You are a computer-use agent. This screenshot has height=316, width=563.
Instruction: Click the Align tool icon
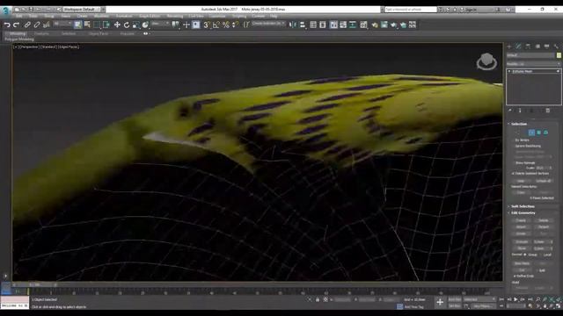(x=303, y=25)
